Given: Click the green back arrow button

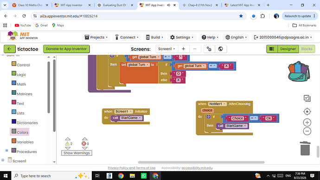Looking at the screenshot, I should [x=9, y=49].
